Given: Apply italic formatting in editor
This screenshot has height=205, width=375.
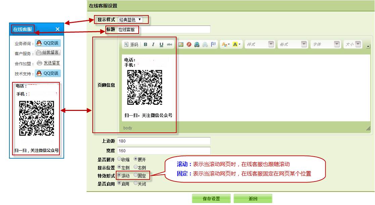Looking at the screenshot, I should [x=153, y=45].
